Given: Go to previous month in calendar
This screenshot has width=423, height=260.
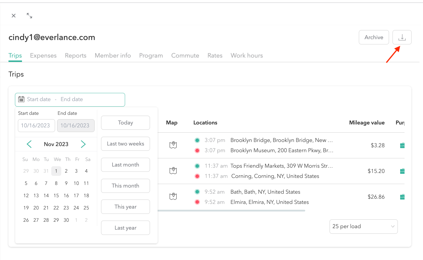Looking at the screenshot, I should tap(29, 144).
